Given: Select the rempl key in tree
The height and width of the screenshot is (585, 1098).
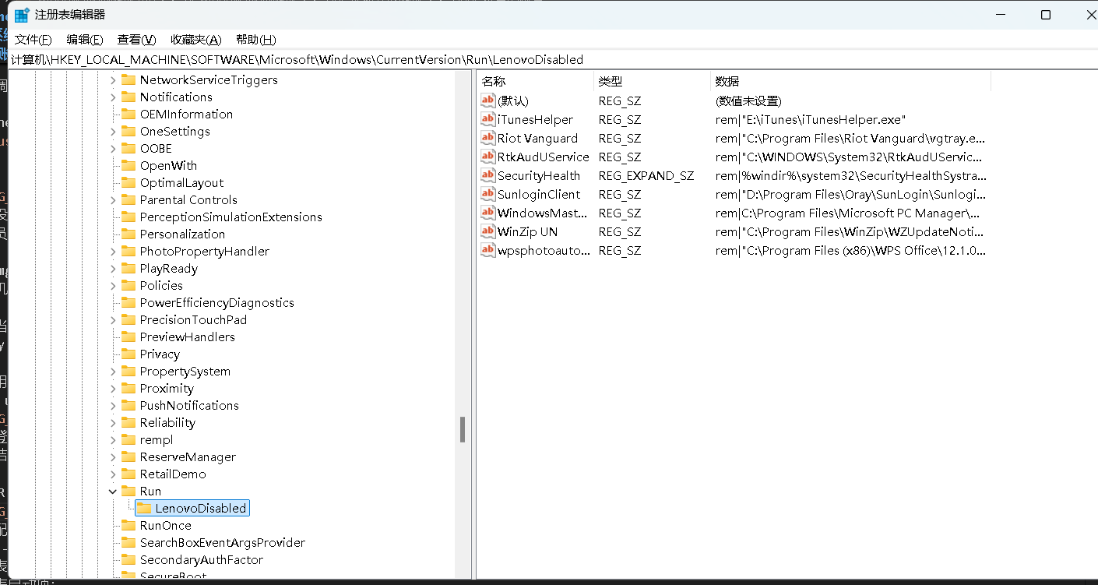Looking at the screenshot, I should coord(157,439).
